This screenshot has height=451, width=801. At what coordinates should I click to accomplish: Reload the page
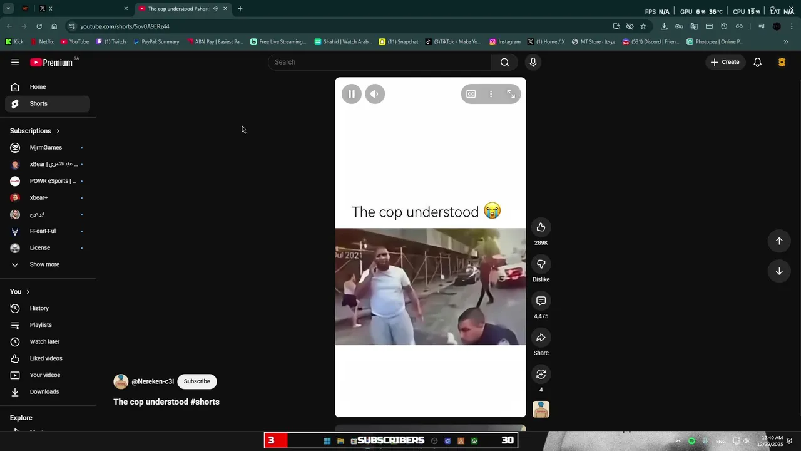click(39, 26)
